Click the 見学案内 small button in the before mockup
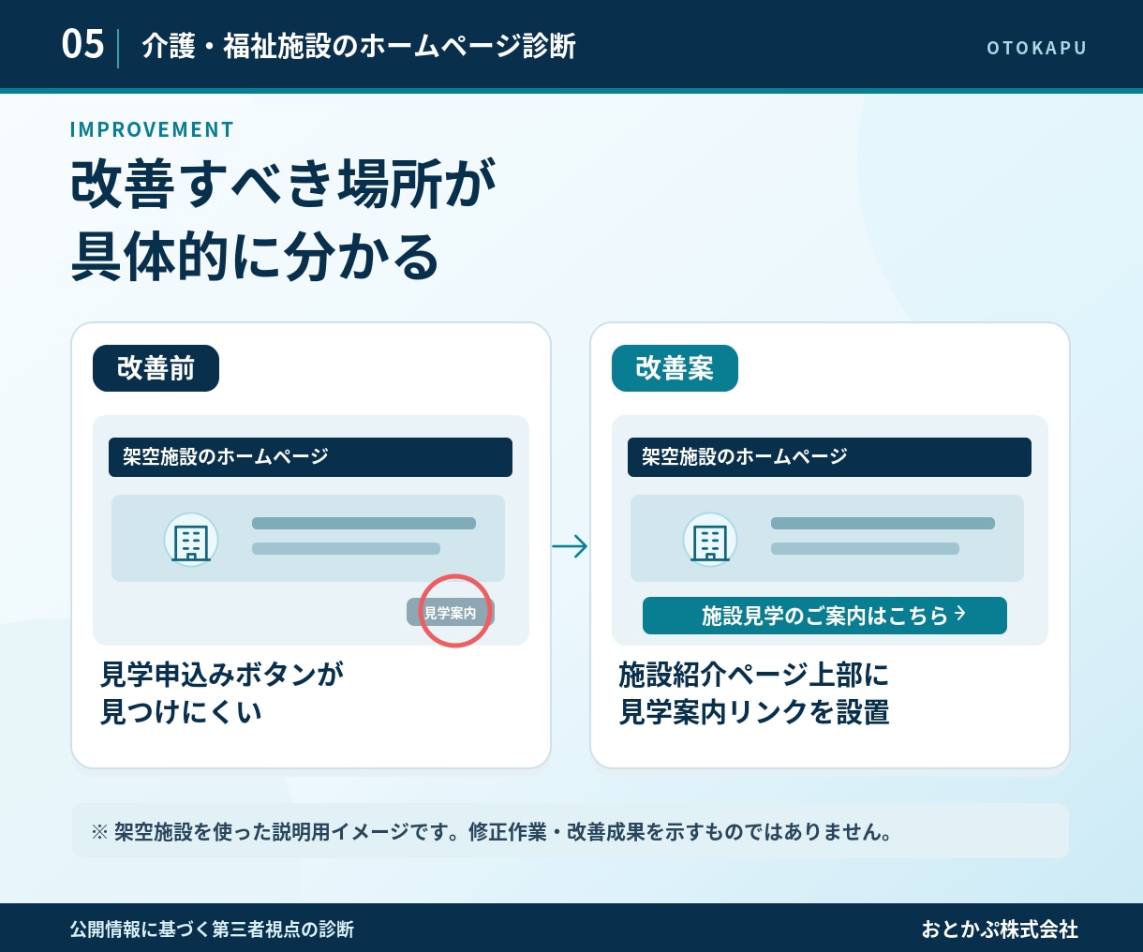Image resolution: width=1143 pixels, height=952 pixels. [451, 613]
